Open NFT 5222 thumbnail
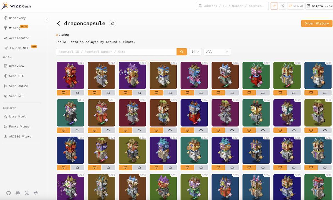Viewport: 333px width, 200px height. click(163, 150)
